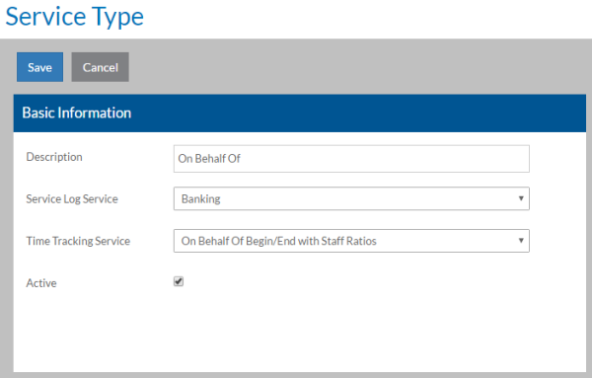Image resolution: width=592 pixels, height=378 pixels.
Task: Click the Basic Information section header
Action: pyautogui.click(x=77, y=113)
